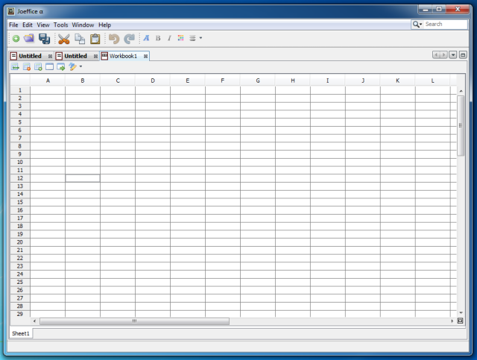Click the Joeffice window title icon
477x360 pixels.
coord(11,12)
